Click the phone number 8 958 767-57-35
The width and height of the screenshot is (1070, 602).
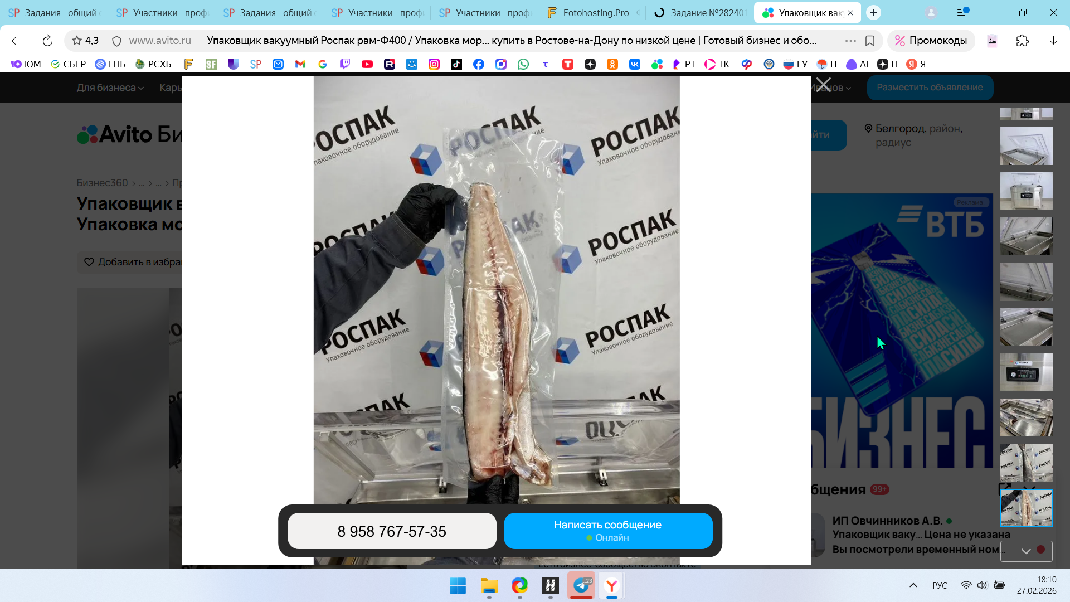click(392, 531)
